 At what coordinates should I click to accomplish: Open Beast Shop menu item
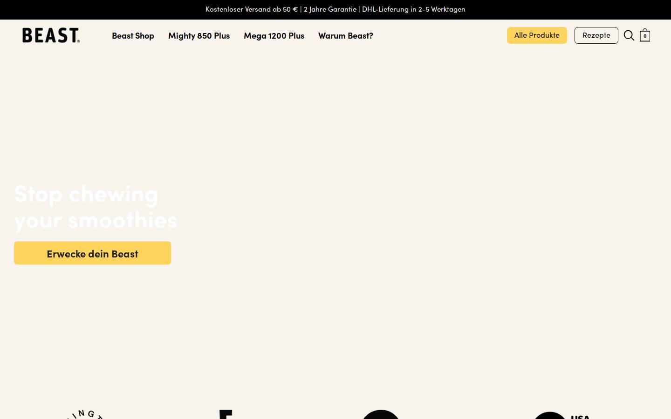coord(133,36)
